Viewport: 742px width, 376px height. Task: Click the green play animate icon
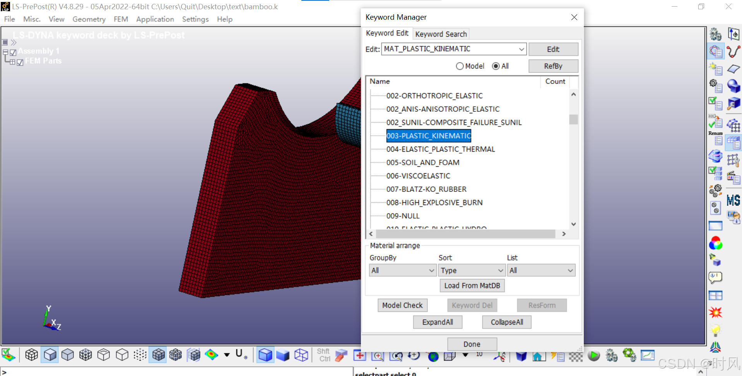[x=594, y=355]
